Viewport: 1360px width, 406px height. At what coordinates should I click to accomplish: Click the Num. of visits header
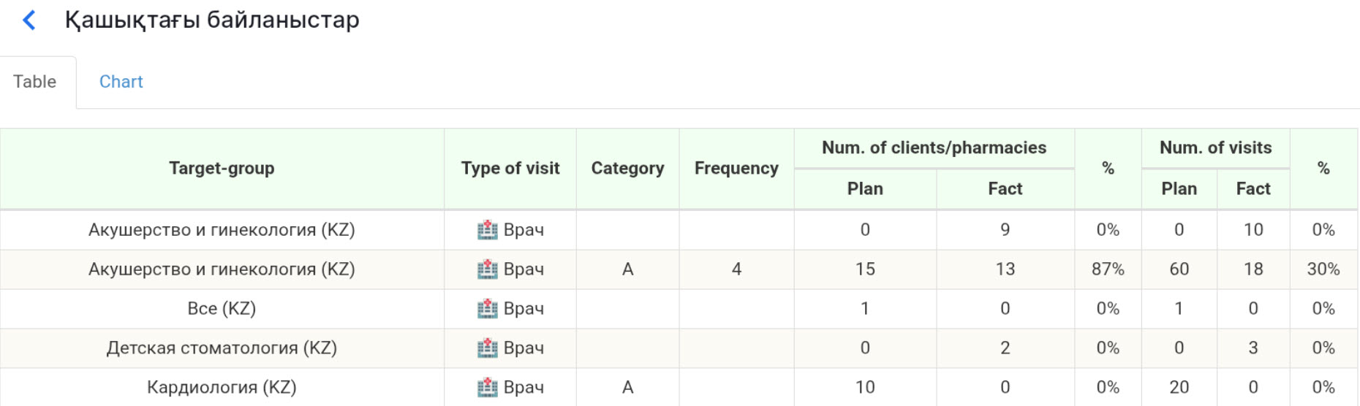(1215, 148)
